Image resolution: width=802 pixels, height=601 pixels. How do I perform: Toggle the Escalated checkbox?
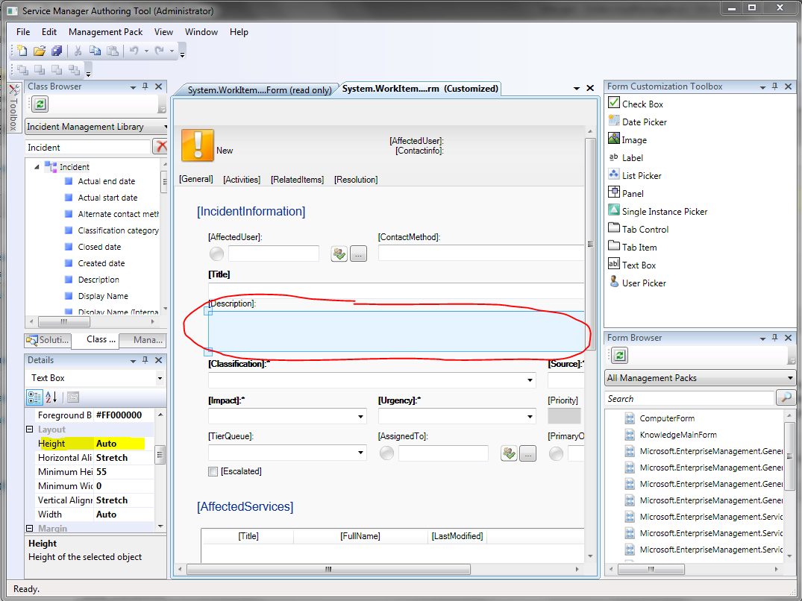[x=213, y=472]
